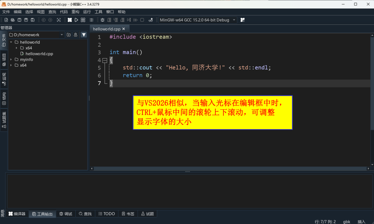Screen dimensions: 374x224
Task: Click the 插入 insert mode indicator
Action: [361, 222]
